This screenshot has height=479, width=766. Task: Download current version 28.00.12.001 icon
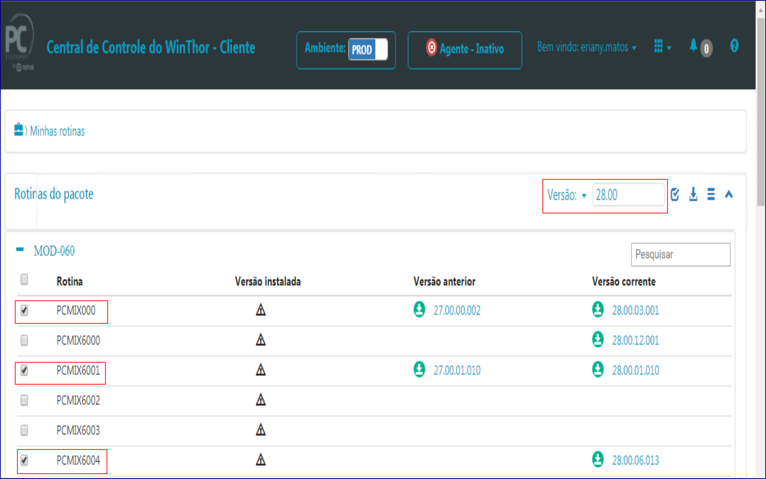tap(598, 339)
